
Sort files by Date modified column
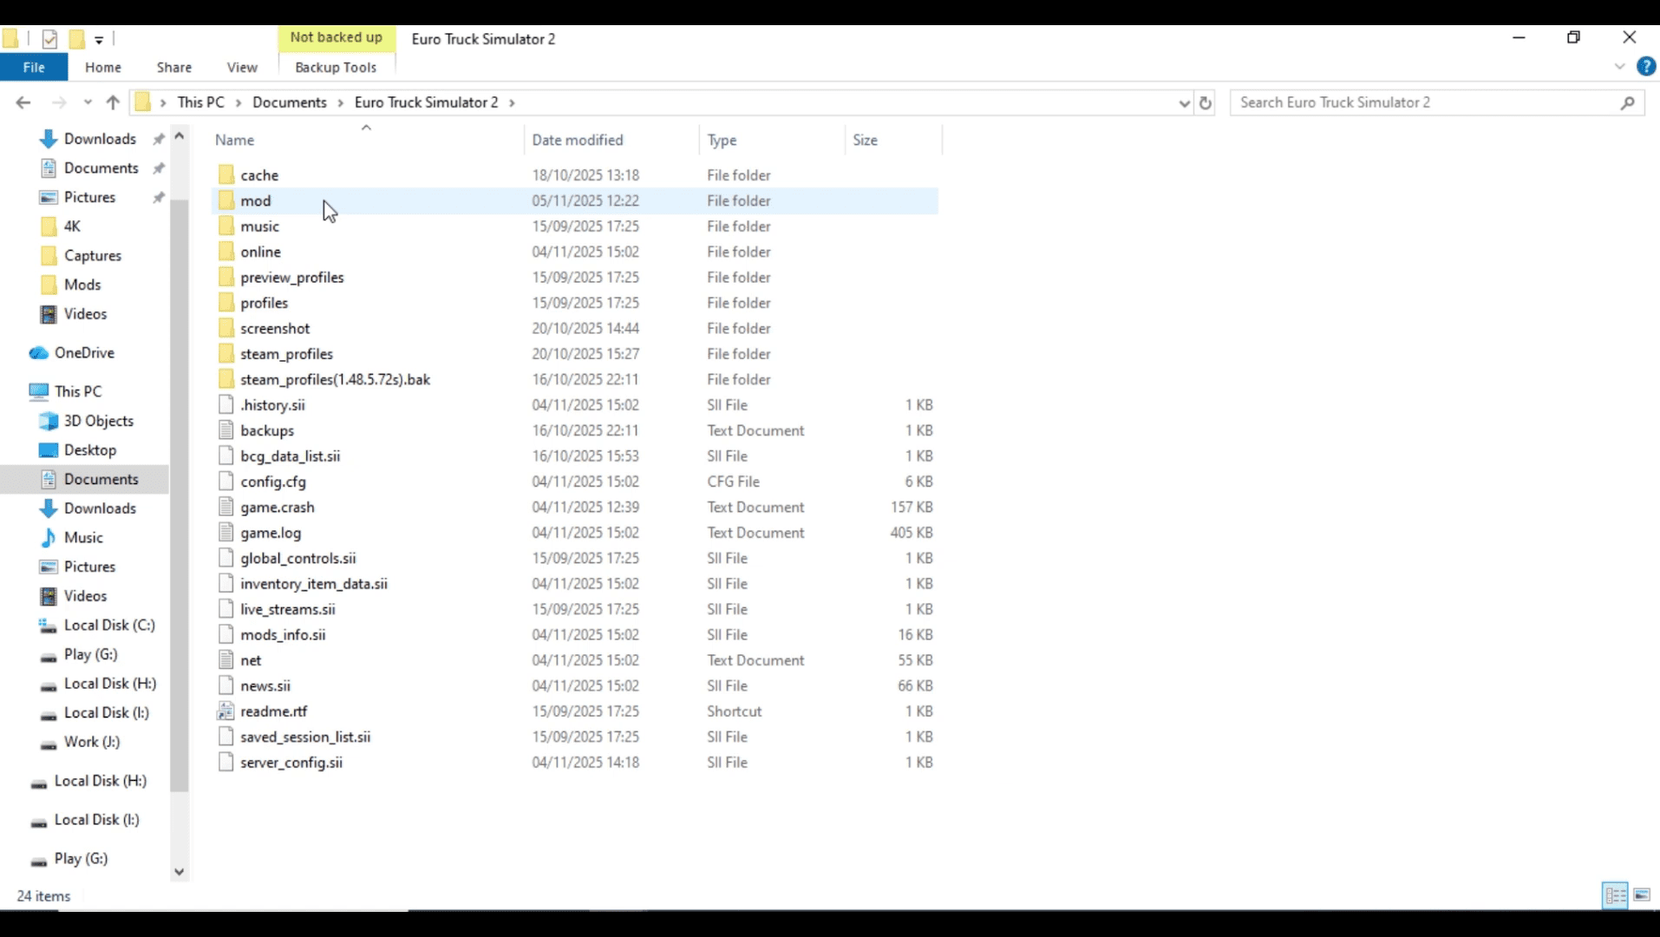[x=578, y=140]
